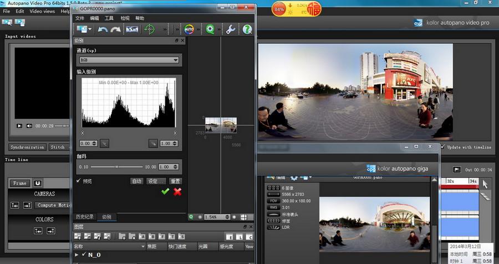499x264 pixels.
Task: Click the undo arrow in pano editor toolbar
Action: (x=103, y=29)
